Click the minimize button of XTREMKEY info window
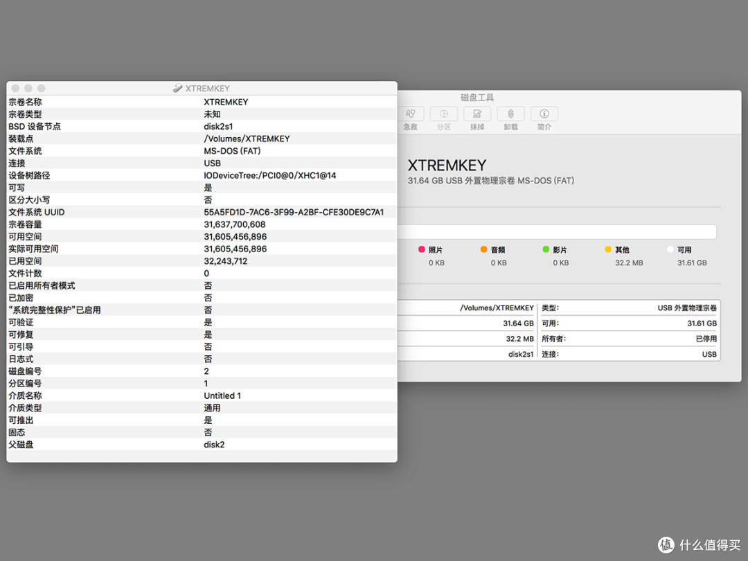The image size is (748, 561). 28,88
